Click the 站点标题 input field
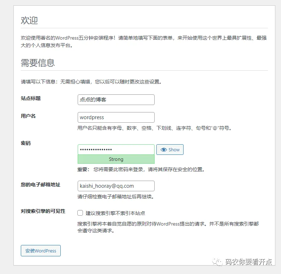This screenshot has height=274, width=281. pyautogui.click(x=116, y=100)
